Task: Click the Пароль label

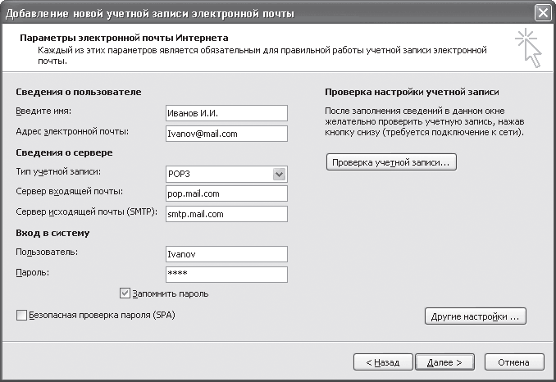Action: point(32,272)
